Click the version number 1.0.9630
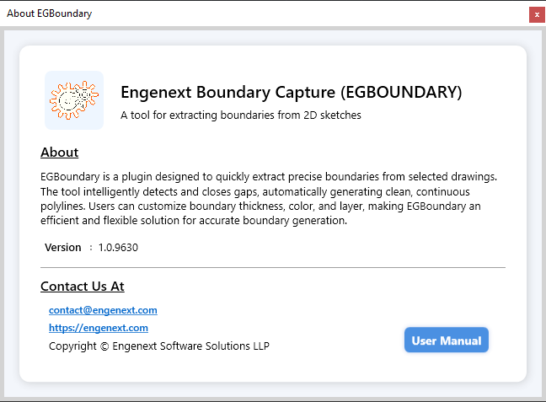546x402 pixels. (118, 247)
